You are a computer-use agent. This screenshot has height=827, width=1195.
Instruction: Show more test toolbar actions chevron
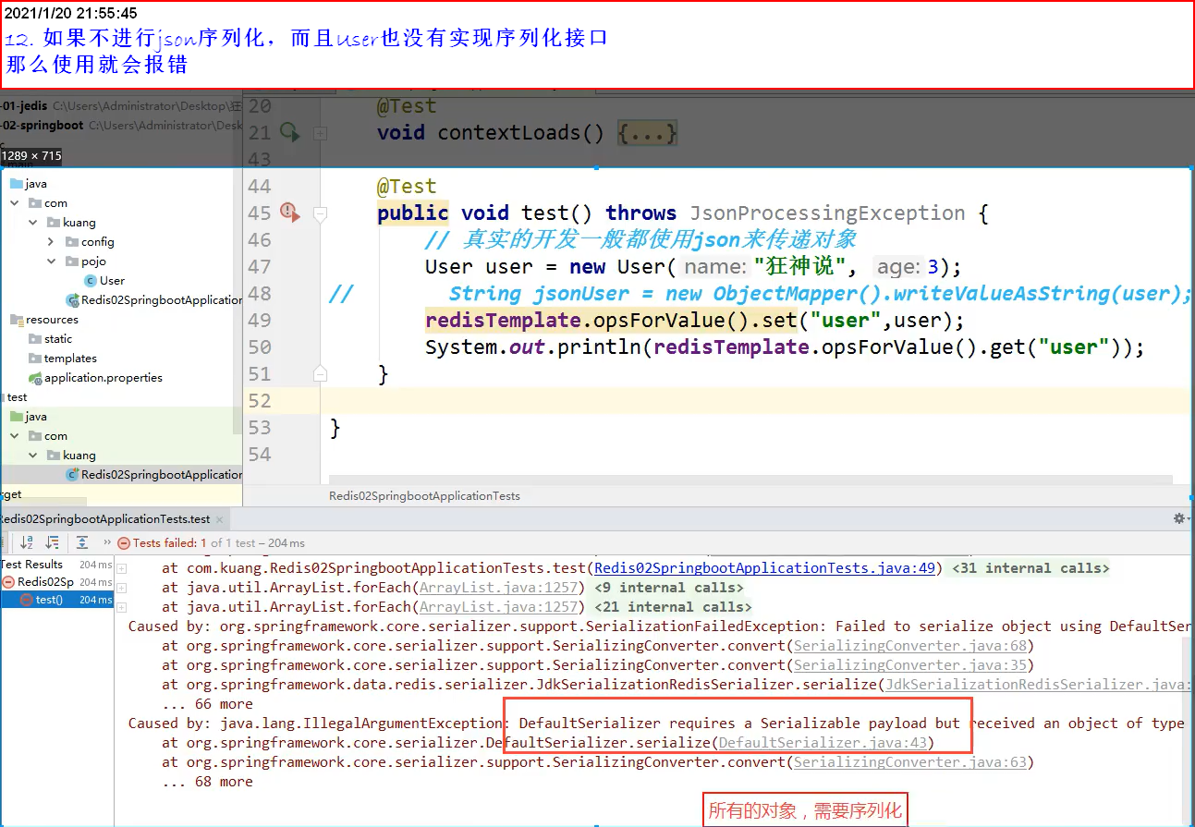(107, 542)
